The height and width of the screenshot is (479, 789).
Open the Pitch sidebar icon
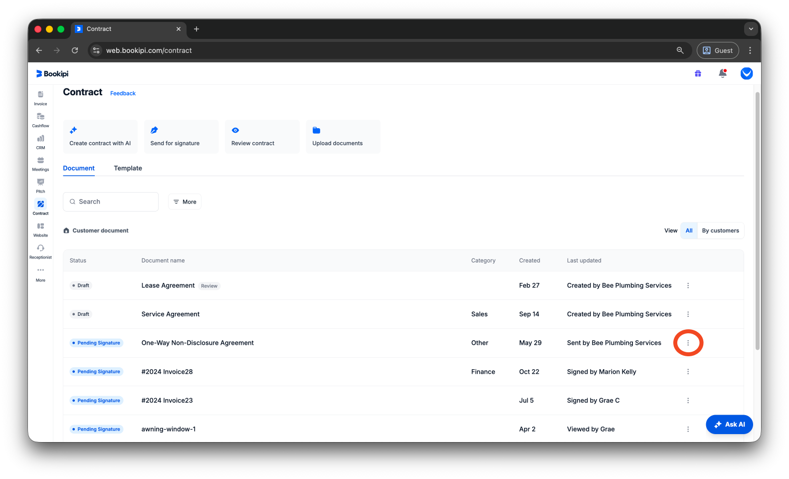40,186
